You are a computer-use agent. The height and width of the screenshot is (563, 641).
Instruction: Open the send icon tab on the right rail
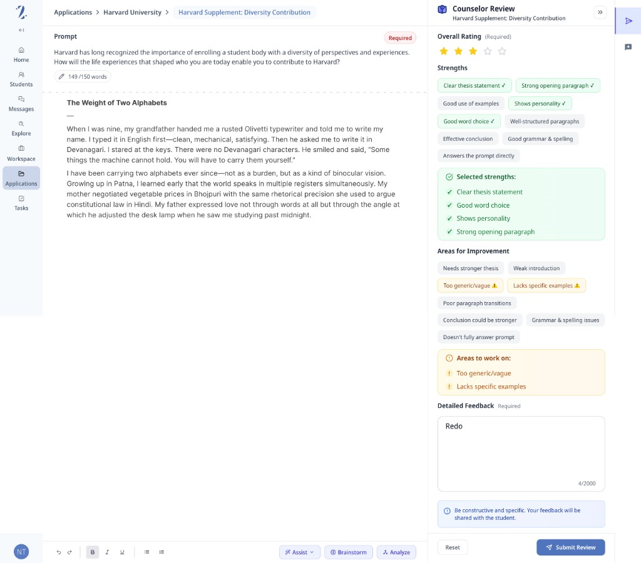point(628,21)
